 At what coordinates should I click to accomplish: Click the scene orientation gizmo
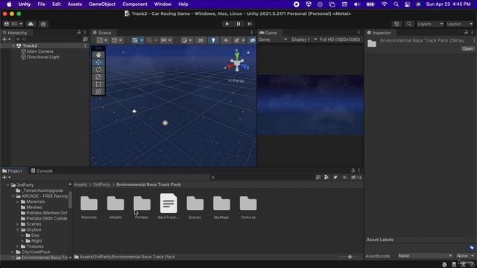click(x=237, y=61)
